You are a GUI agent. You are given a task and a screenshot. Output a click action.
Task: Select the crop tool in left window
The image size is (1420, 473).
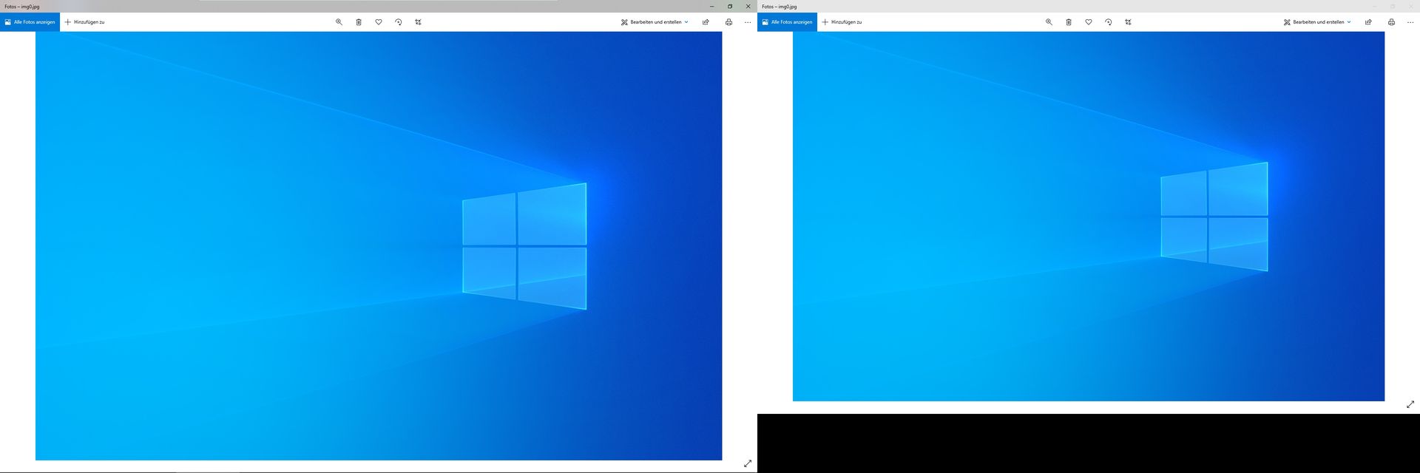click(419, 22)
